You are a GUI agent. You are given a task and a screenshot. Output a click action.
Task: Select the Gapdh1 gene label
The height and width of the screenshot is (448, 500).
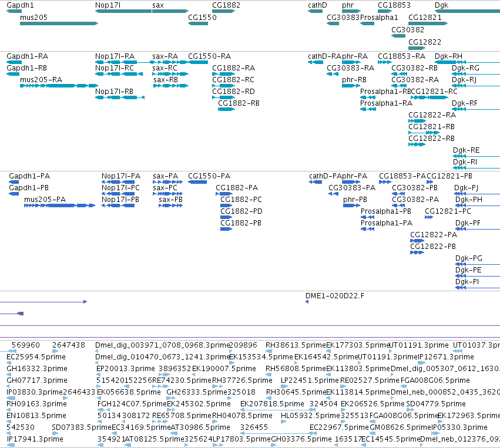[x=20, y=5]
